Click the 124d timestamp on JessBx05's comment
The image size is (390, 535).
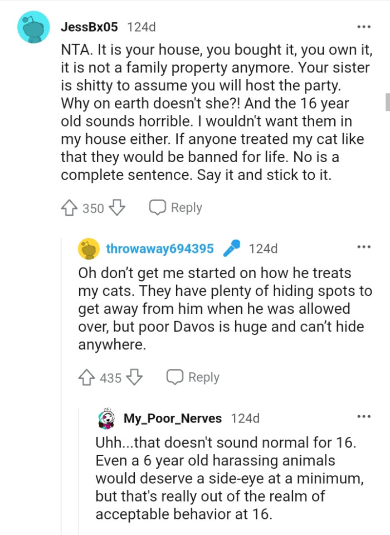pyautogui.click(x=141, y=26)
